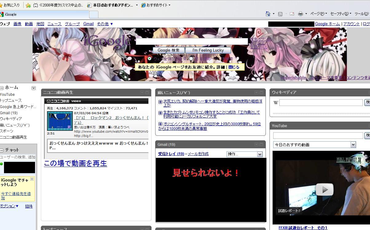Select 日本語のページを検索 radio button

(x=191, y=58)
